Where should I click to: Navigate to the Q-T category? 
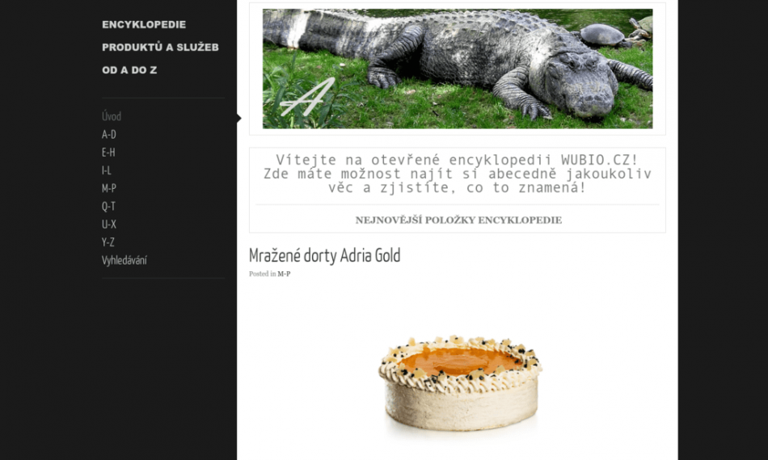pyautogui.click(x=108, y=207)
